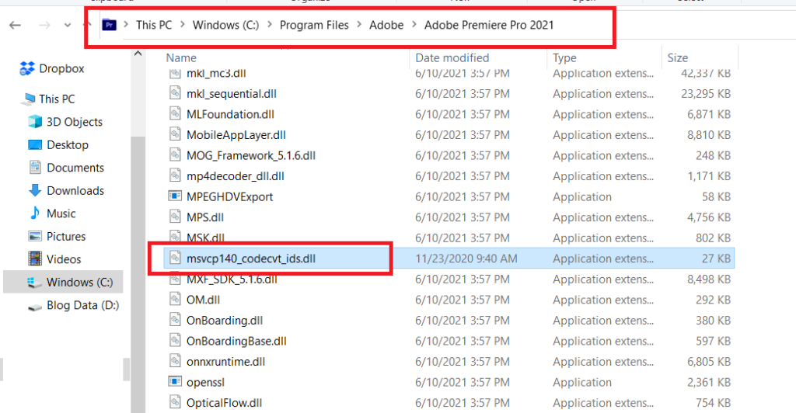The image size is (796, 413).
Task: Select the openssl application
Action: coord(205,383)
